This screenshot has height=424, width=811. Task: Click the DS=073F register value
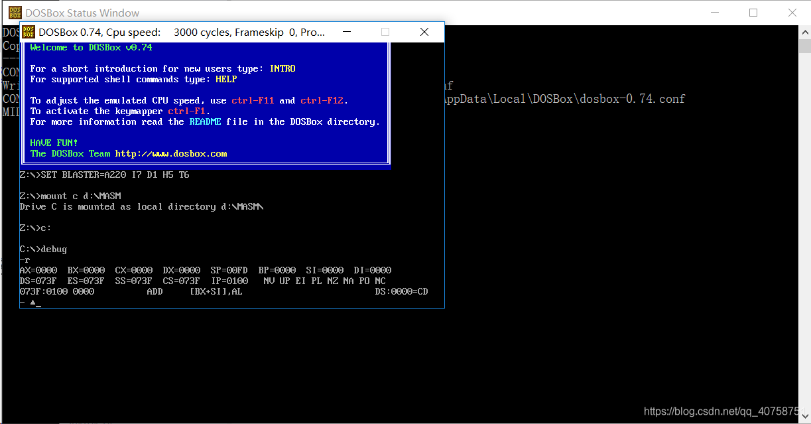pyautogui.click(x=38, y=281)
